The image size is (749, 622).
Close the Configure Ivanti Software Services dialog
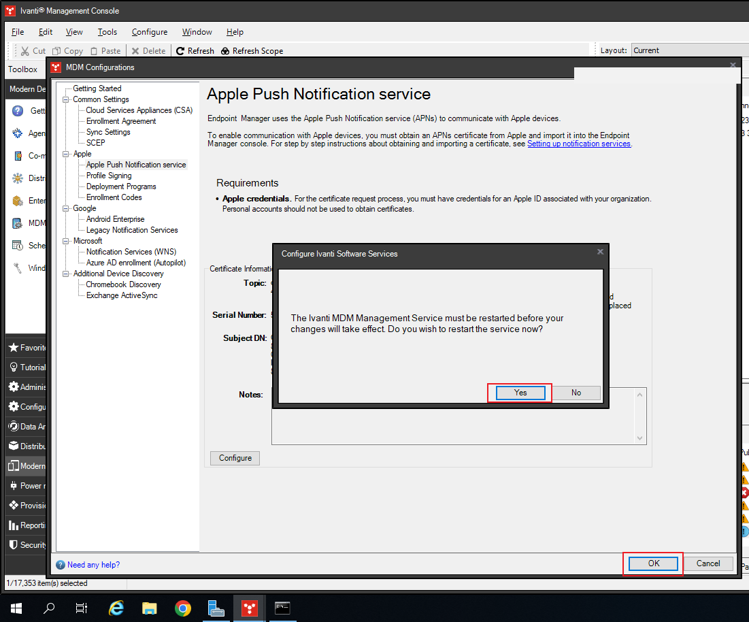coord(600,252)
